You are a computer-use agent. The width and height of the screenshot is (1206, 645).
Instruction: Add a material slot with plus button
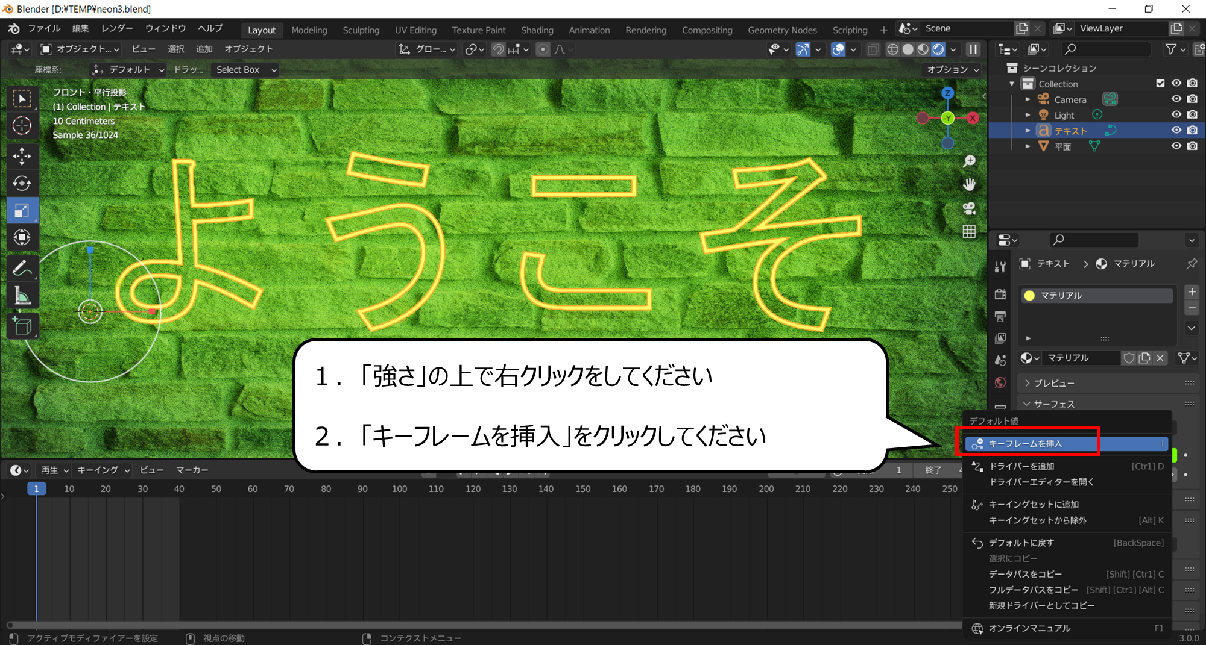1192,291
